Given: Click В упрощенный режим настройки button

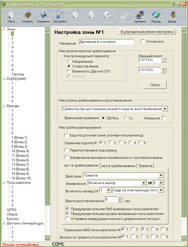Looking at the screenshot, I should click(x=147, y=32).
